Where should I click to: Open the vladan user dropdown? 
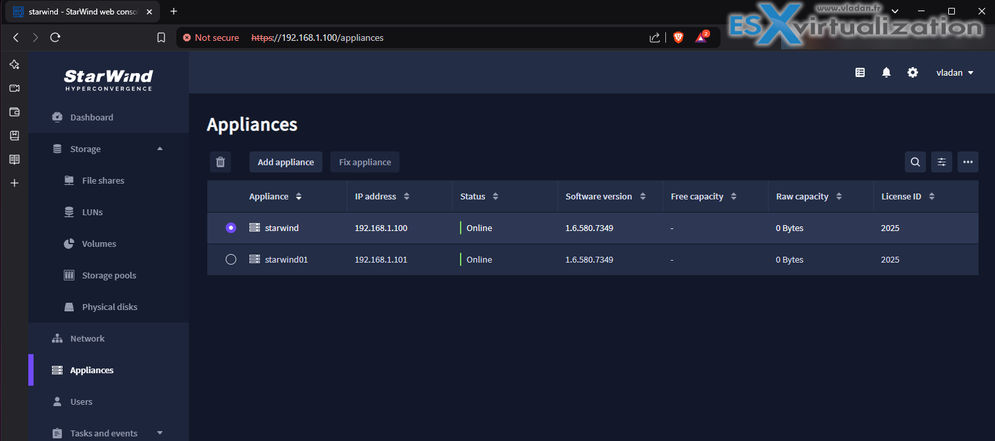[955, 72]
